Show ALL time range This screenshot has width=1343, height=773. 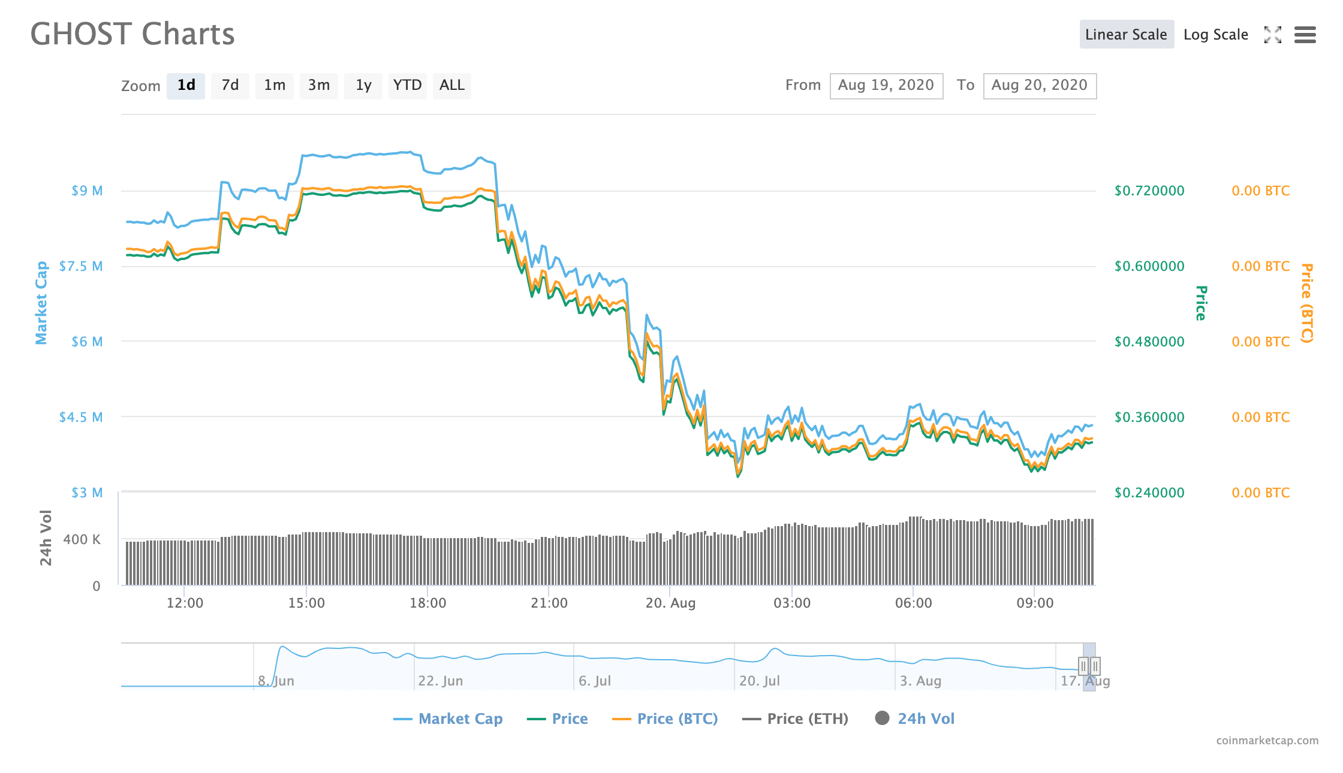(x=452, y=85)
